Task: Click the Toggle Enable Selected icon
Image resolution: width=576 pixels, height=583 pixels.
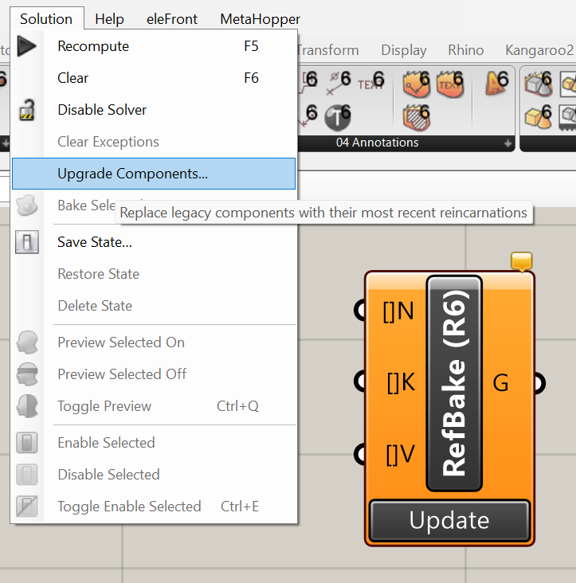Action: coord(27,506)
